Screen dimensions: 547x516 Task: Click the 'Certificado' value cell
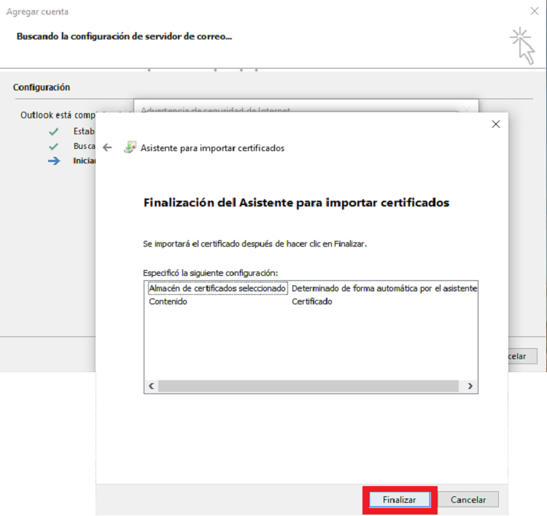click(x=312, y=301)
